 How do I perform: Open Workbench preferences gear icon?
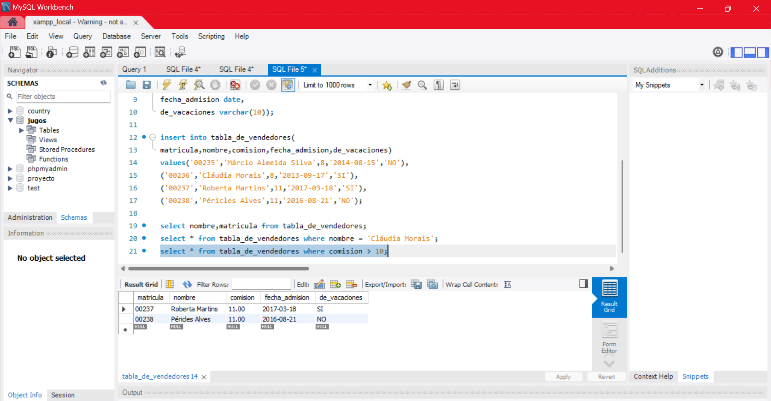click(x=718, y=52)
